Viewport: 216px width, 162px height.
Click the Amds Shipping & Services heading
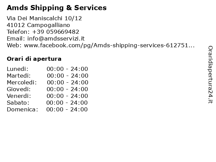coord(57,8)
